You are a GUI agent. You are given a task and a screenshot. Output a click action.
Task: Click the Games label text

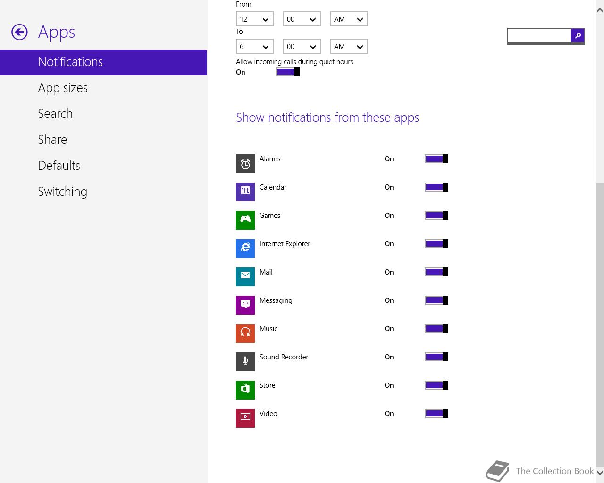270,216
